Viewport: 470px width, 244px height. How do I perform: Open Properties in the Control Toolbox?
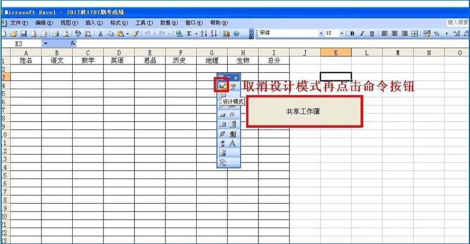233,86
